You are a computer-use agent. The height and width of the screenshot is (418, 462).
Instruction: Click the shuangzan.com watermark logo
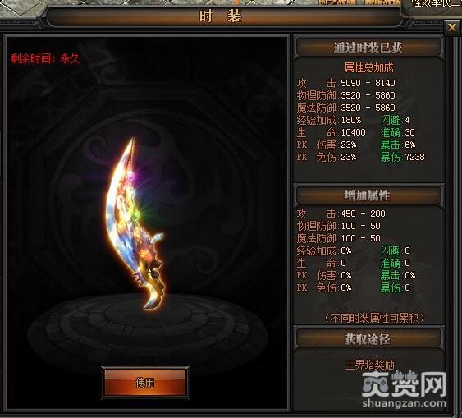pos(405,389)
